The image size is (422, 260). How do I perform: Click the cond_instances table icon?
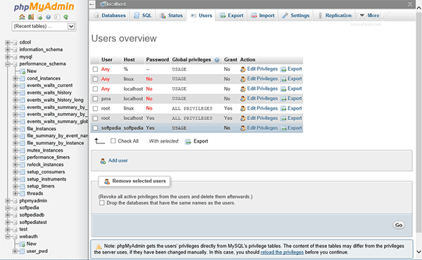pos(23,78)
